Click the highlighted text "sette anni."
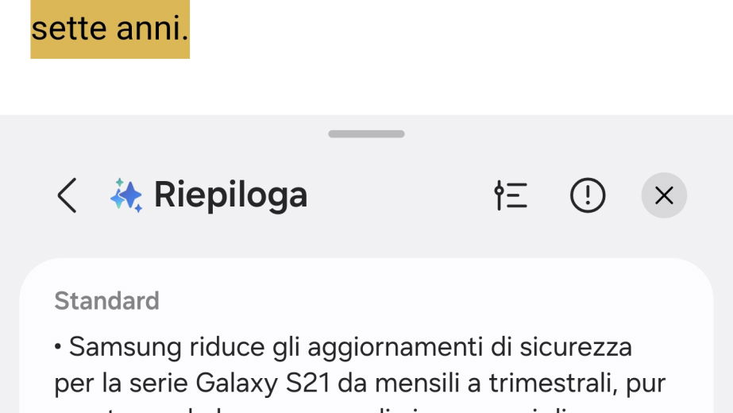 pyautogui.click(x=110, y=29)
